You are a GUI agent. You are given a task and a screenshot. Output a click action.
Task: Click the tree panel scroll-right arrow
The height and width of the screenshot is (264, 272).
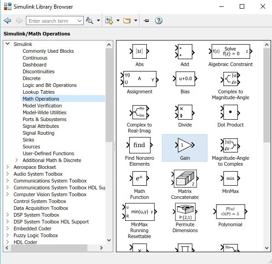101,248
